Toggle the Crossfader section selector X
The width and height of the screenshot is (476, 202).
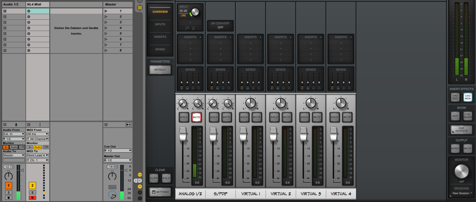140,198
